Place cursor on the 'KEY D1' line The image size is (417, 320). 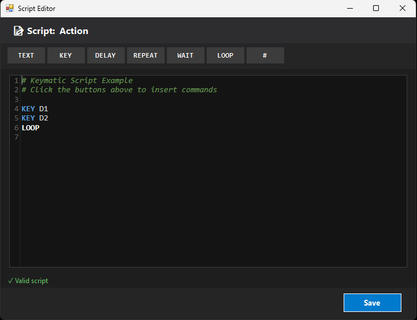[35, 108]
